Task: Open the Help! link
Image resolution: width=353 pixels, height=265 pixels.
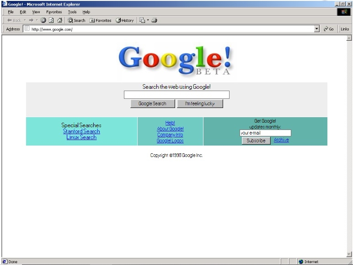Action: point(170,123)
